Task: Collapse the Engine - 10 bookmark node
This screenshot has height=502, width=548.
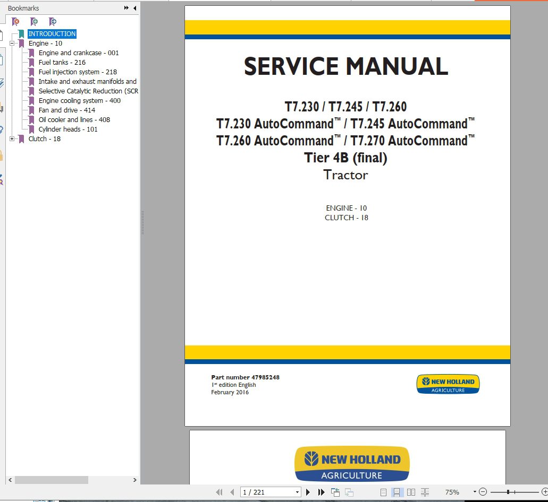Action: click(x=12, y=44)
